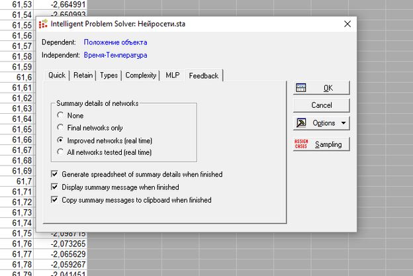Screen dimensions: 413x276
Task: Select spreadsheet cell 61,78
Action: [17, 264]
